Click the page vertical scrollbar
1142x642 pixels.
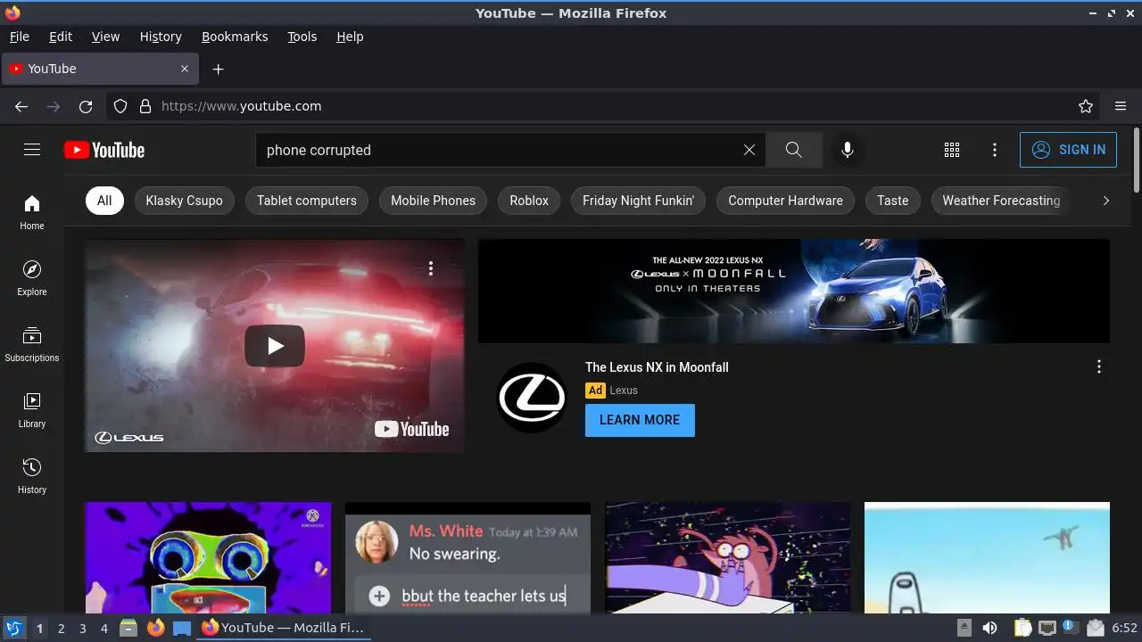pos(1136,159)
